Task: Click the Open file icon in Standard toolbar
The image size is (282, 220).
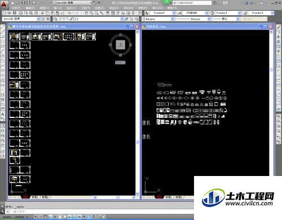Action: pos(10,13)
